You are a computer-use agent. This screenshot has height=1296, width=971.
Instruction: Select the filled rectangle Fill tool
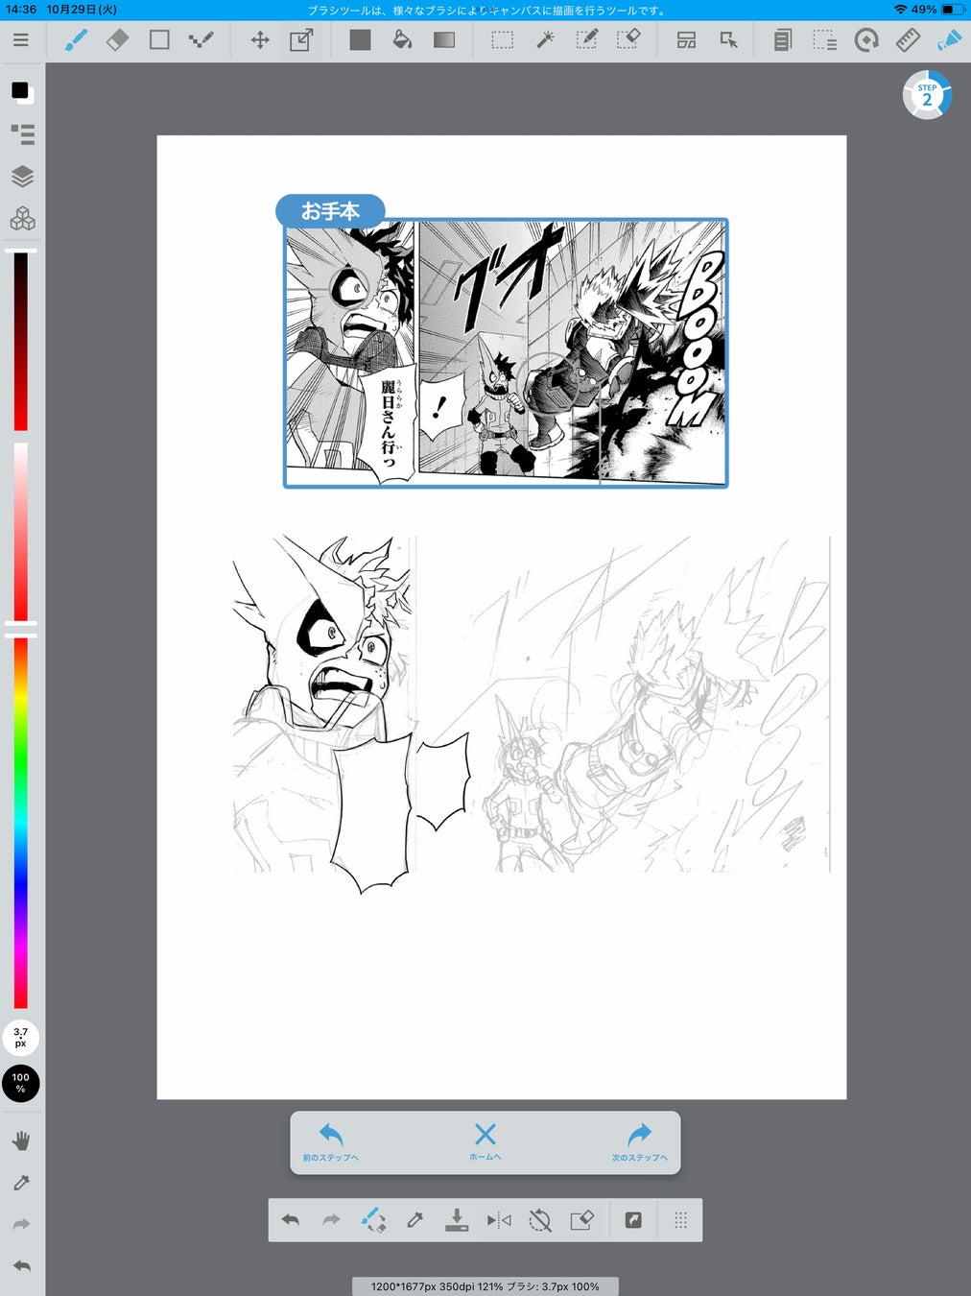tap(360, 40)
